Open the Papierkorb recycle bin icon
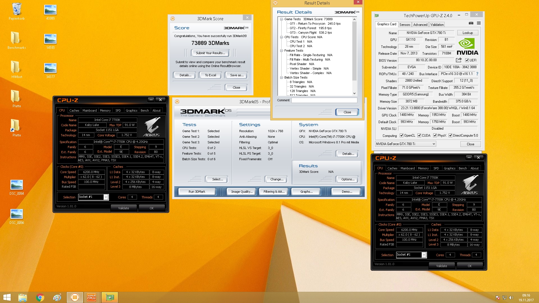Screen dimensions: 539x303 pos(17,11)
